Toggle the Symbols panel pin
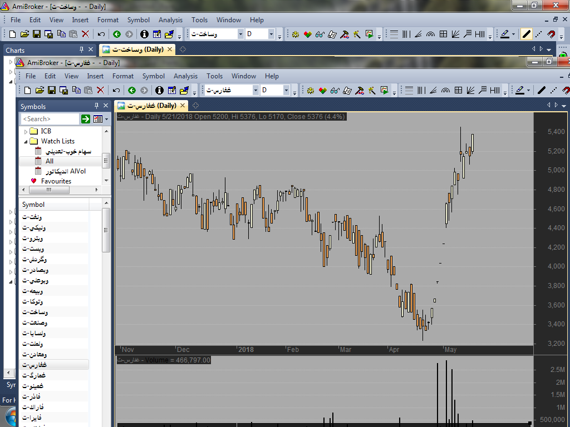 tap(96, 106)
